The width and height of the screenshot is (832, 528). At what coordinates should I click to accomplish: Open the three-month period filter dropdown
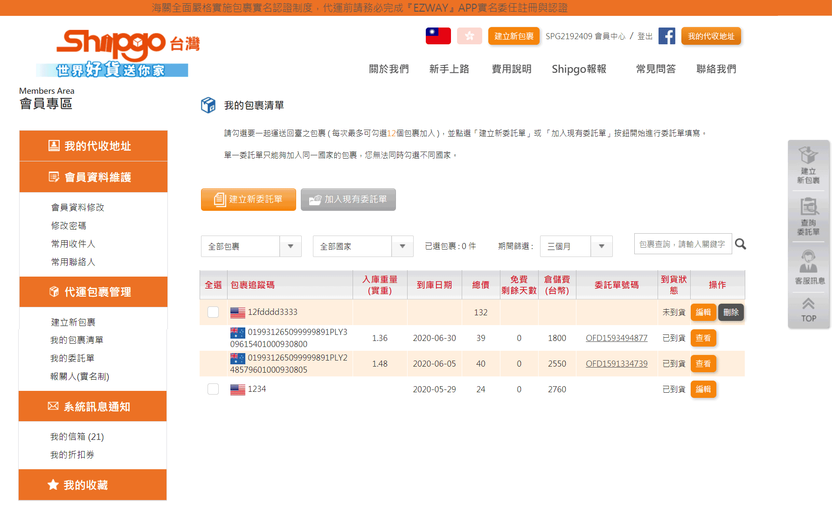(576, 246)
